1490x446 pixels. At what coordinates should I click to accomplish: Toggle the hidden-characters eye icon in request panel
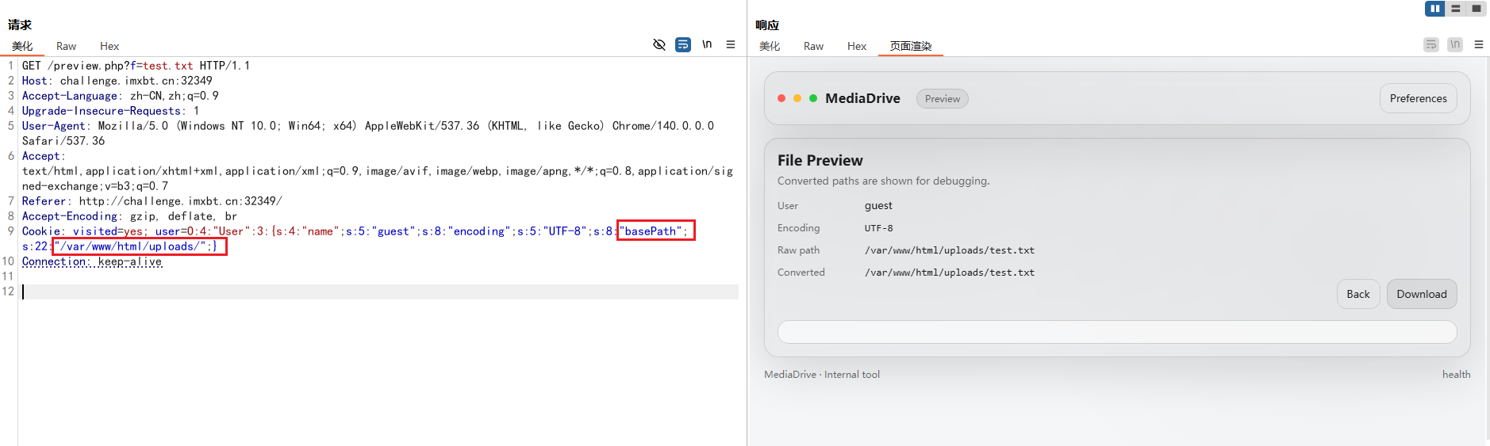(x=659, y=44)
